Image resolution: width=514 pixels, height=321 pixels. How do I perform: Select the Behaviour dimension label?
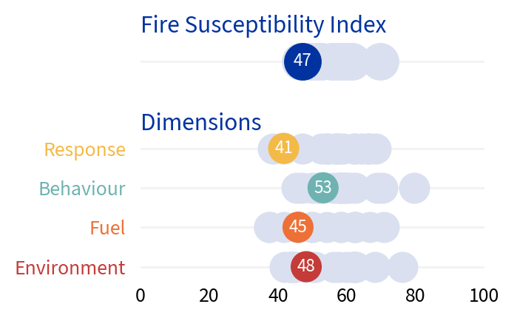point(82,189)
